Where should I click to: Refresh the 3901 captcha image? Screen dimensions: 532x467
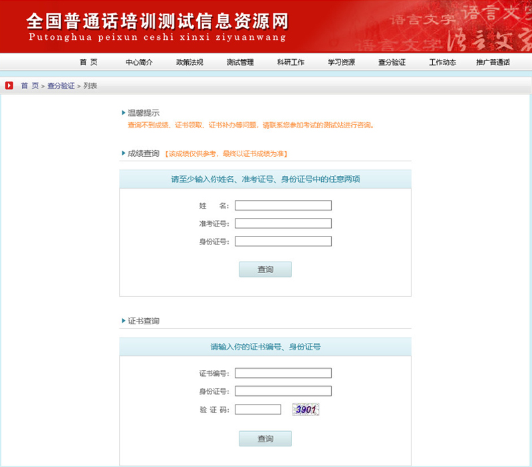(306, 409)
